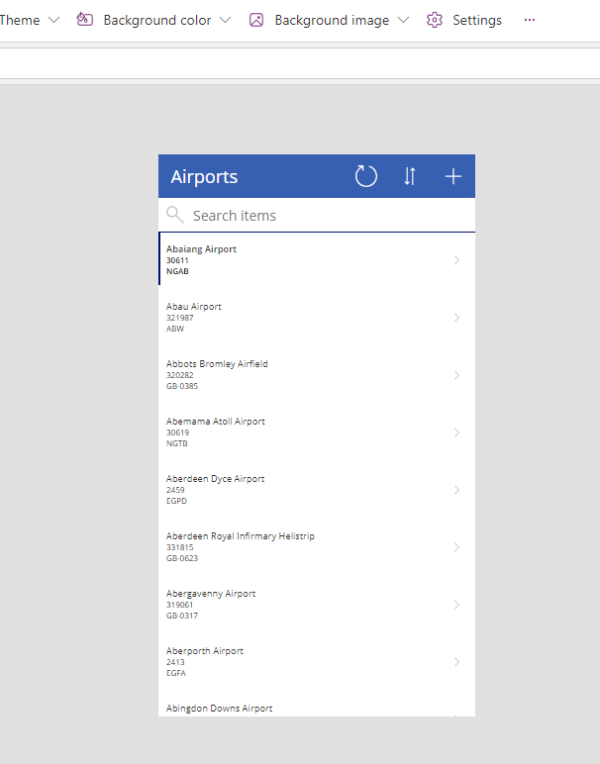Click the code GB-0317
The height and width of the screenshot is (764, 600).
[x=182, y=616]
